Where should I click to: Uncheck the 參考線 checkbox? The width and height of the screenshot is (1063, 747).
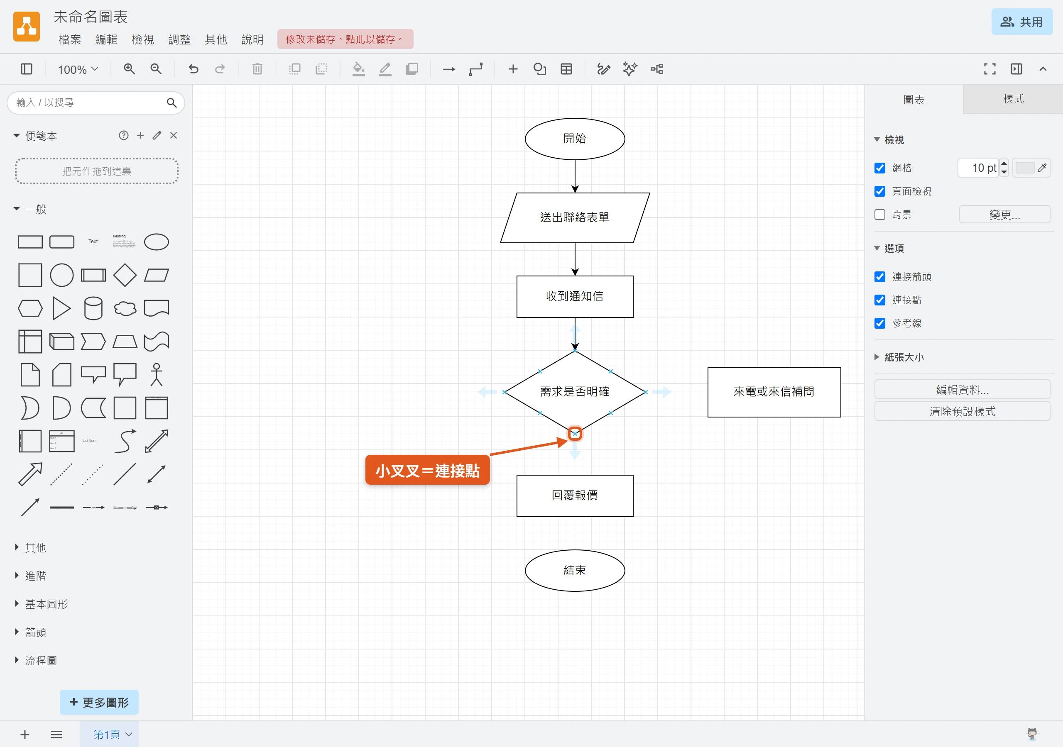[879, 323]
